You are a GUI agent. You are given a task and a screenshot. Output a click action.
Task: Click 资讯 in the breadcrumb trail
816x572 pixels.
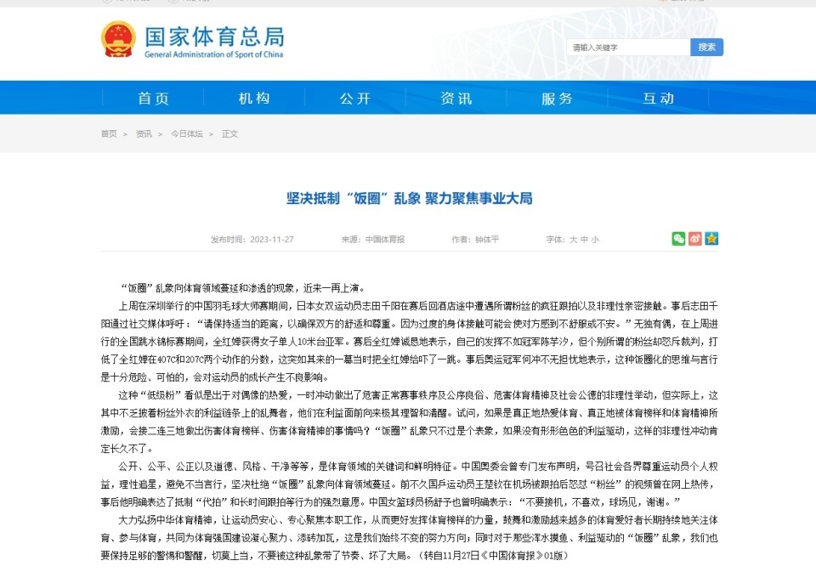[144, 134]
